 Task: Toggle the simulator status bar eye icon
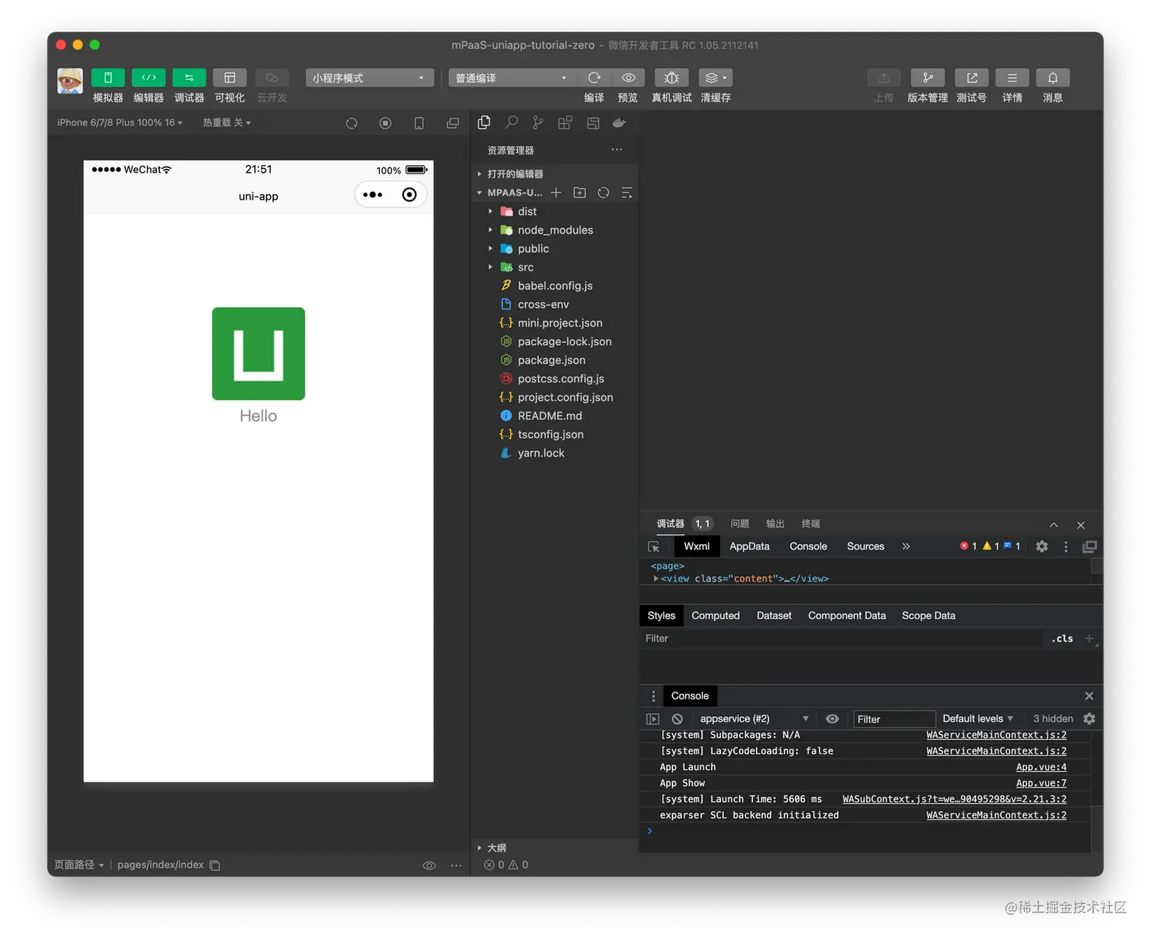point(429,865)
